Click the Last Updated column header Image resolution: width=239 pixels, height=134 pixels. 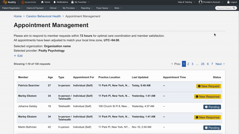[x=140, y=77]
